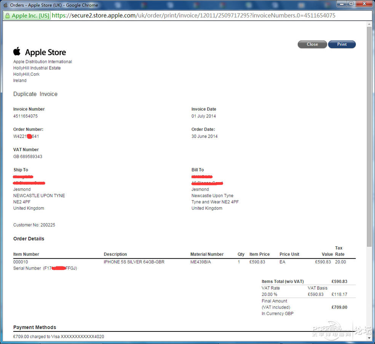Click the tax rate 20.00 cell

[x=340, y=262]
